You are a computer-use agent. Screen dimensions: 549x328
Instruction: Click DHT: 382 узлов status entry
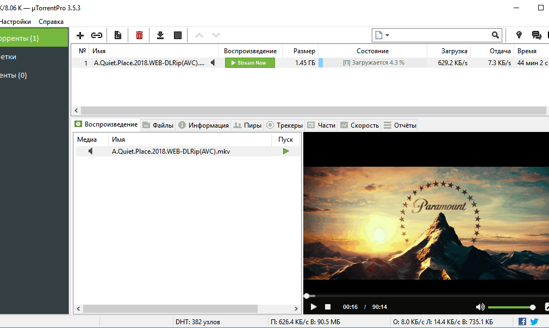tap(198, 321)
